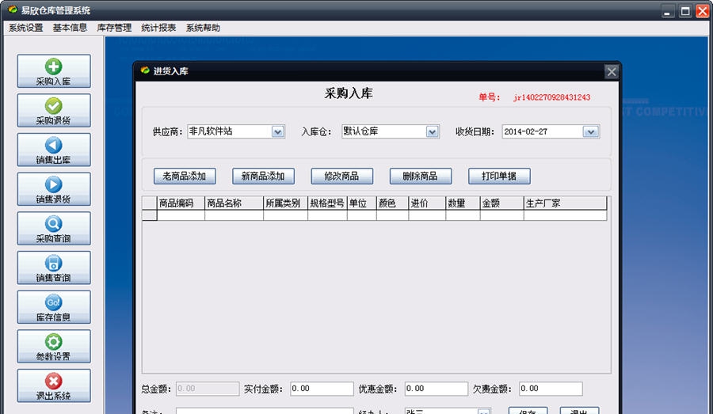Click the 采购退货 green checkmark icon
Viewport: 713px width, 414px height.
pyautogui.click(x=54, y=110)
